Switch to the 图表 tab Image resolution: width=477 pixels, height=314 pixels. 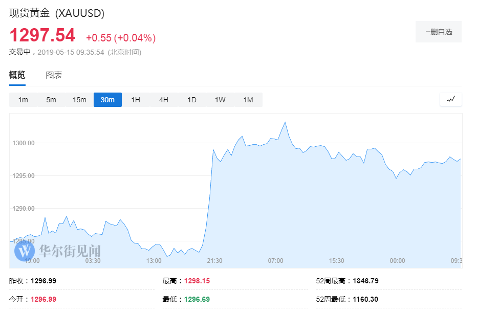(x=54, y=75)
